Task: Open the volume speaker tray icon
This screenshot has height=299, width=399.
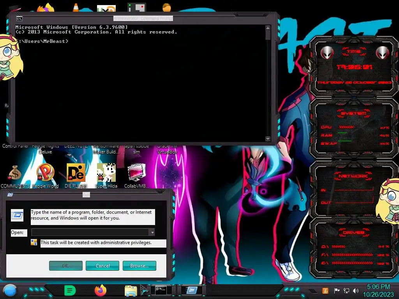Action: coord(356,290)
